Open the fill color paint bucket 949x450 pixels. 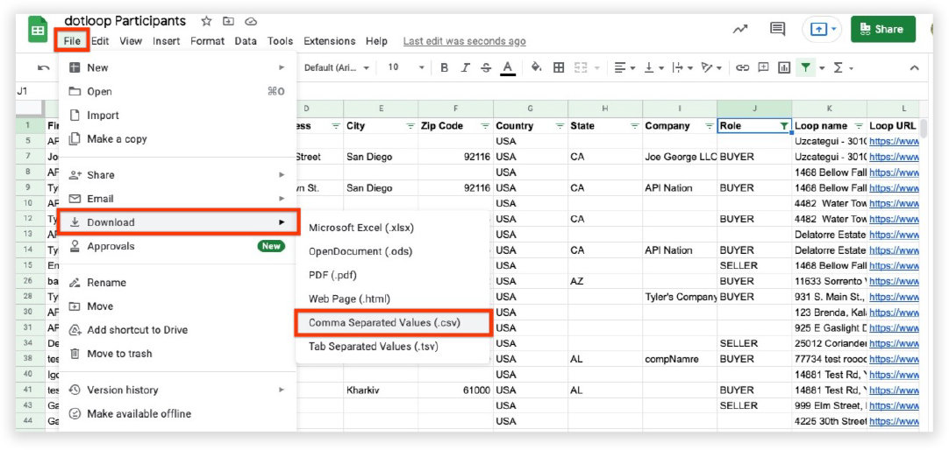tap(536, 67)
